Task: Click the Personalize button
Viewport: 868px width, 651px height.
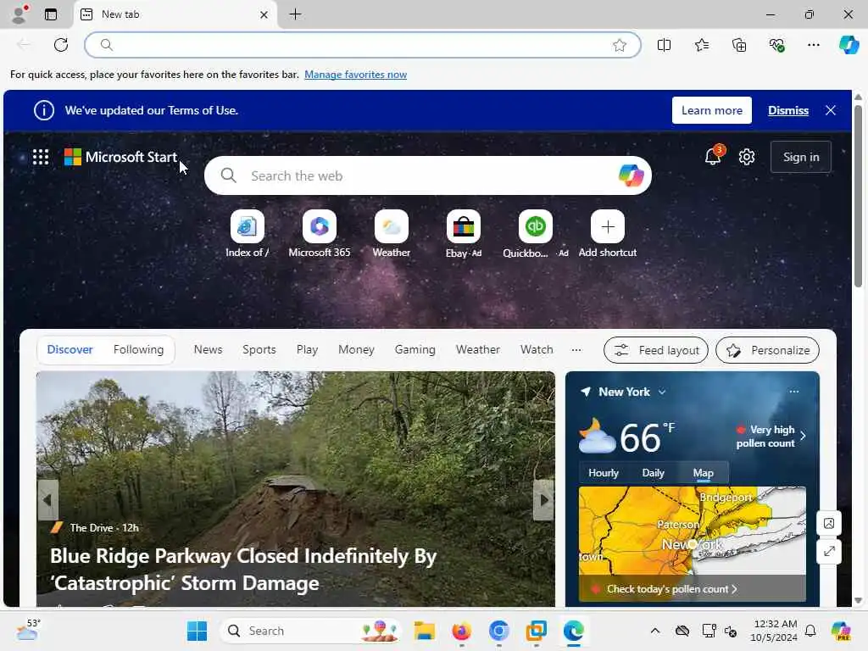Action: tap(767, 350)
